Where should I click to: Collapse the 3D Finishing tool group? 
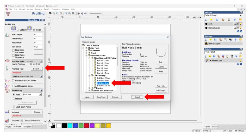pyautogui.click(x=89, y=76)
